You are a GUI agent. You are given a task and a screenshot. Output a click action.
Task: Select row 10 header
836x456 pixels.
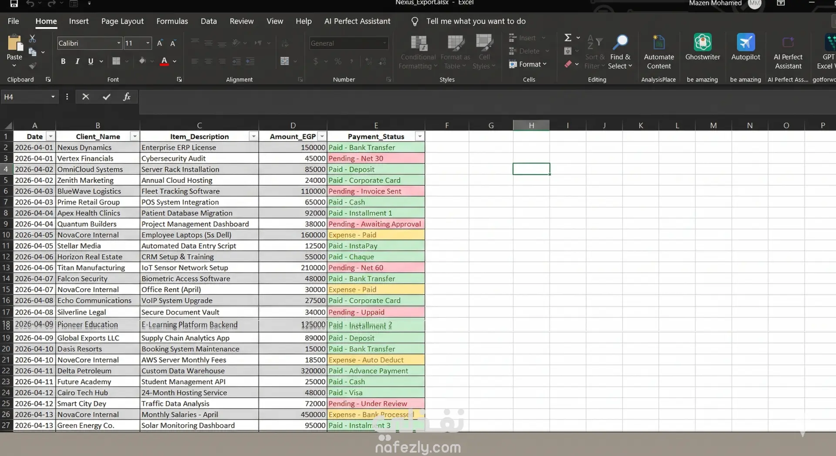[x=6, y=235]
